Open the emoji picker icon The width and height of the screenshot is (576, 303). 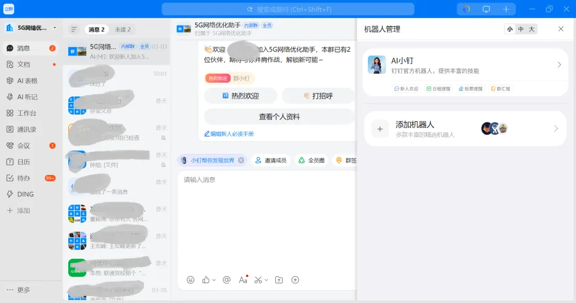click(190, 280)
